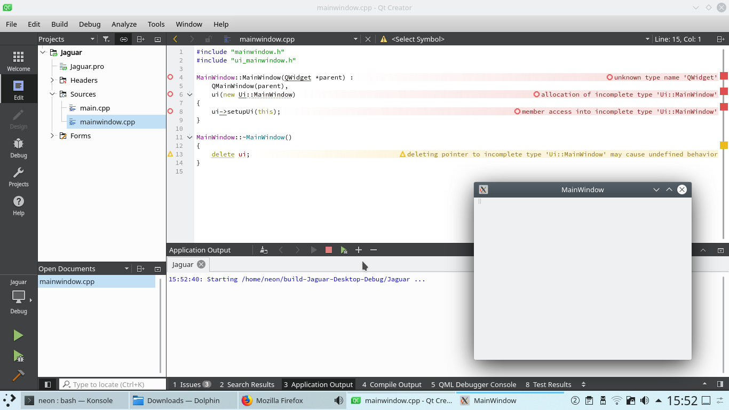Collapse the Sources folder in the project tree

click(52, 94)
